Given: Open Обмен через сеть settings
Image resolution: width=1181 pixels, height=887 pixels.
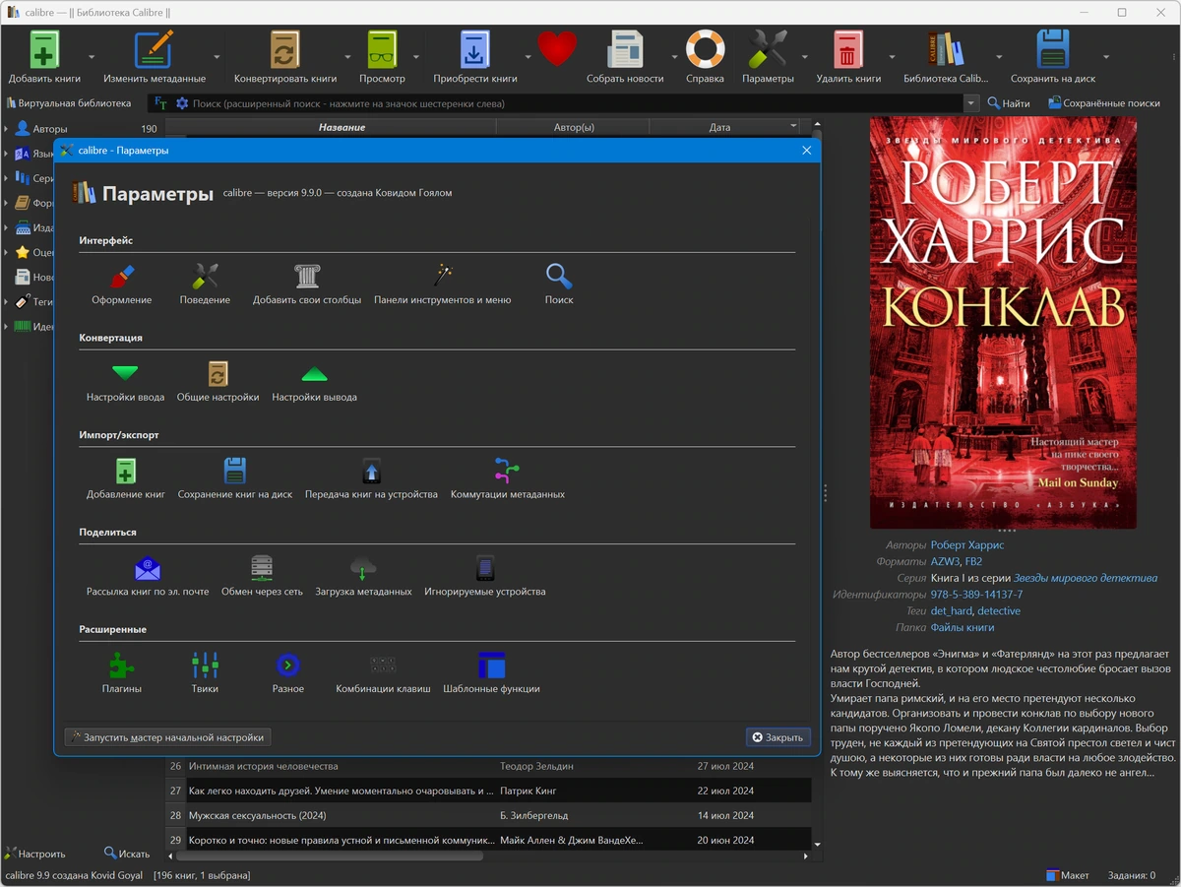Looking at the screenshot, I should (262, 576).
